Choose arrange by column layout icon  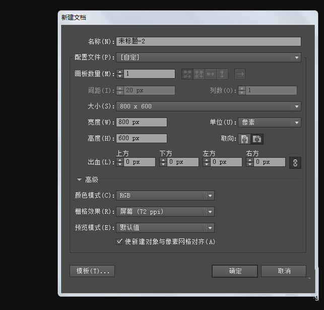pos(222,74)
